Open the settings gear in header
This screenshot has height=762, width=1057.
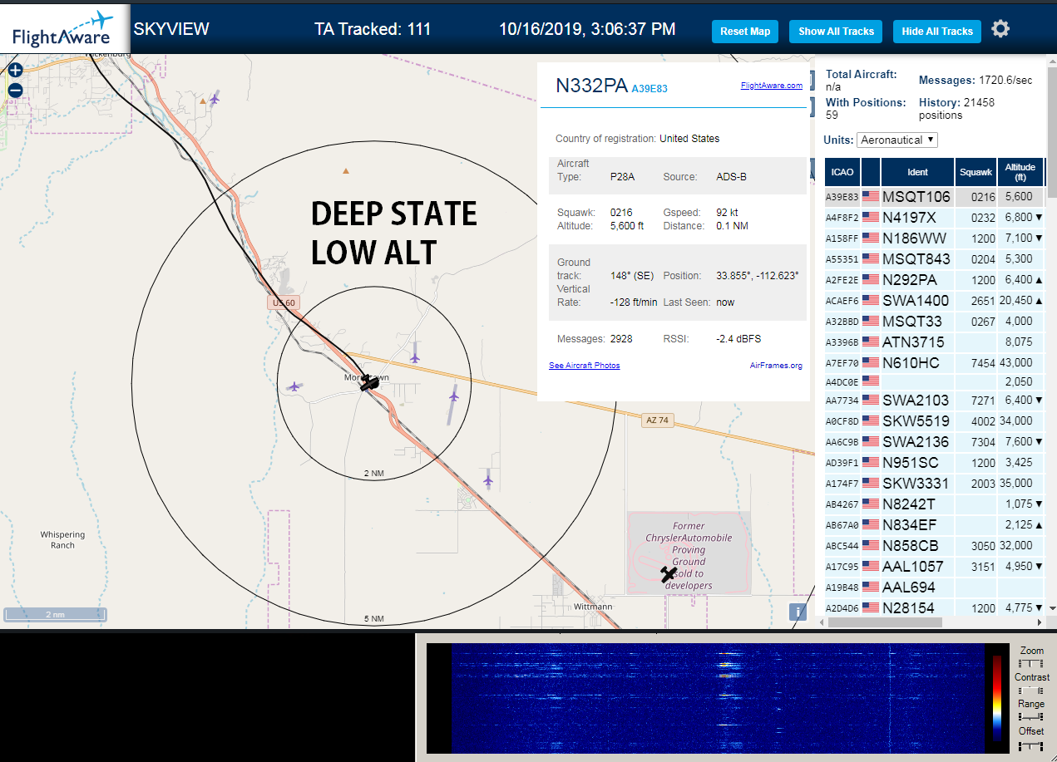[1000, 29]
